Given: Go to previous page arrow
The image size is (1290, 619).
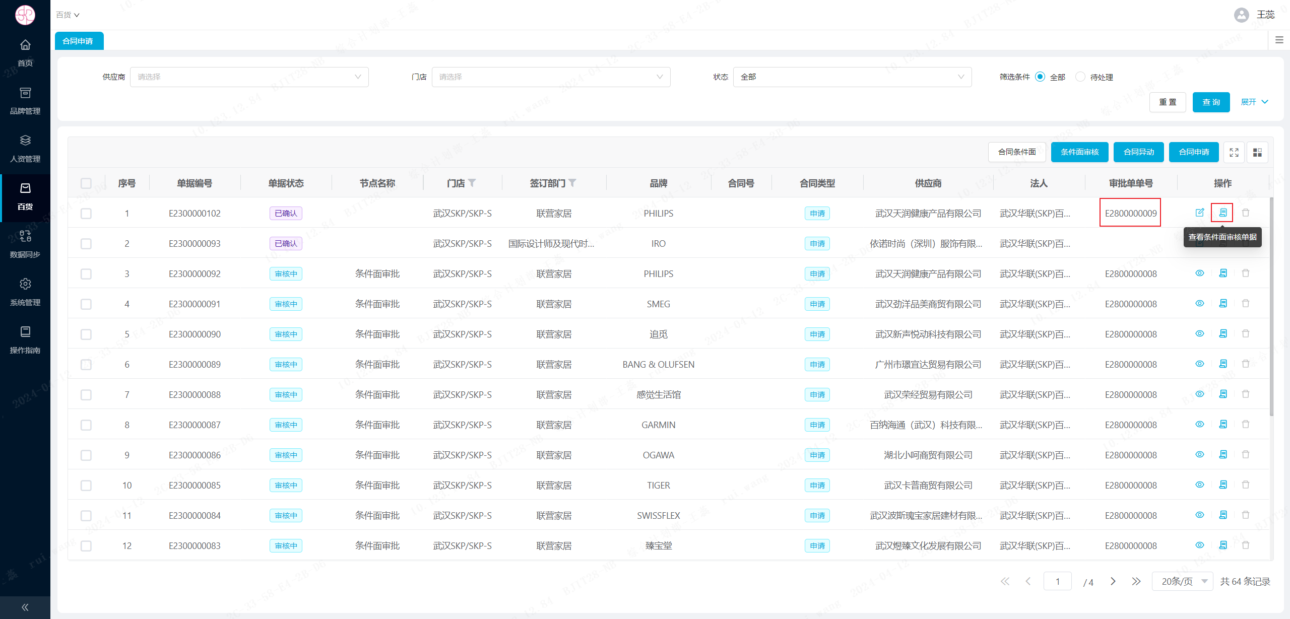Looking at the screenshot, I should tap(1028, 581).
